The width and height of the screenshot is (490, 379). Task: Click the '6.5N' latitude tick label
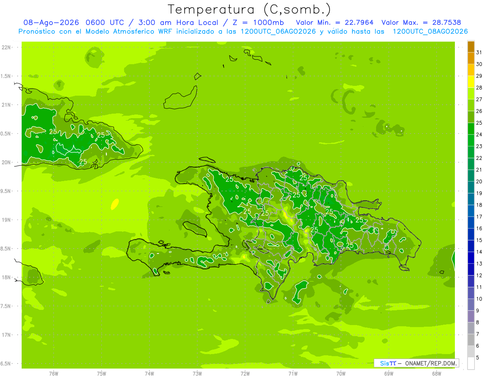tap(6, 363)
